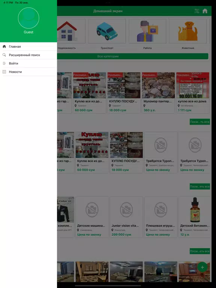Click price 209 000 сум
The width and height of the screenshot is (216, 288).
[121, 234]
